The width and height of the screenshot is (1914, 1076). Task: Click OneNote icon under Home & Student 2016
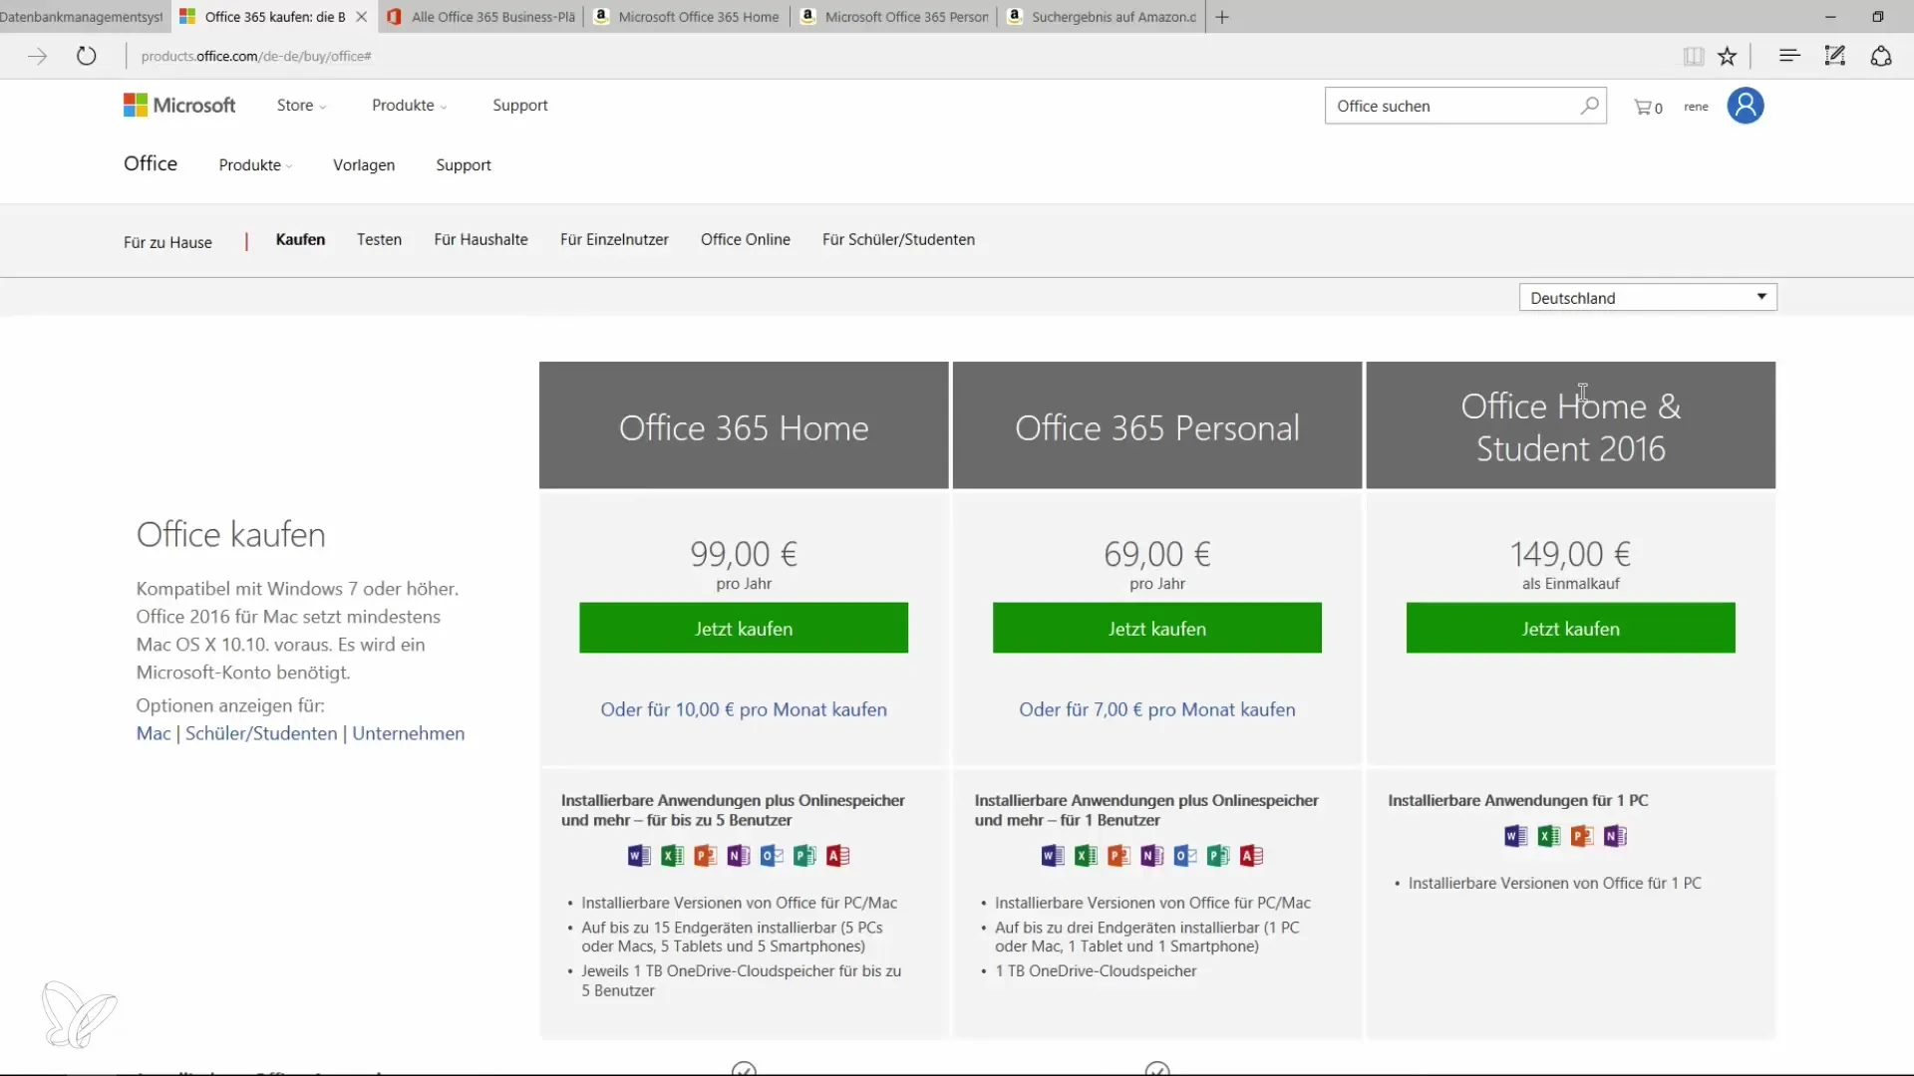click(x=1616, y=836)
